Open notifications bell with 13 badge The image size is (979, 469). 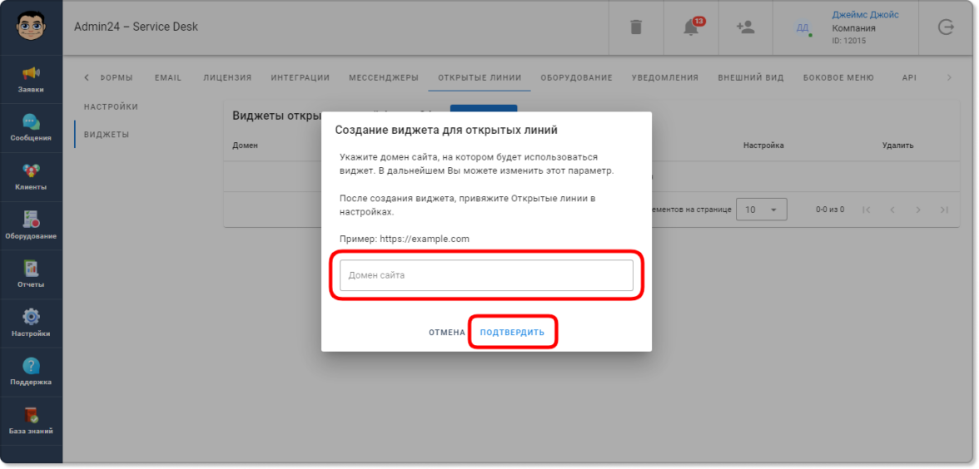tap(692, 27)
